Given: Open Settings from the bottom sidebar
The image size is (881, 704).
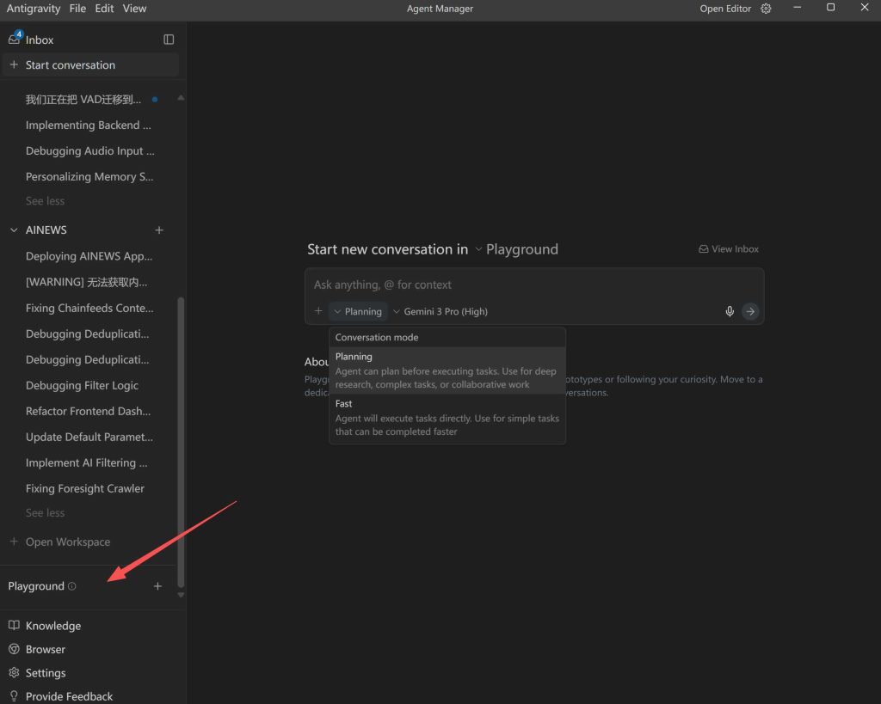Looking at the screenshot, I should (x=45, y=672).
